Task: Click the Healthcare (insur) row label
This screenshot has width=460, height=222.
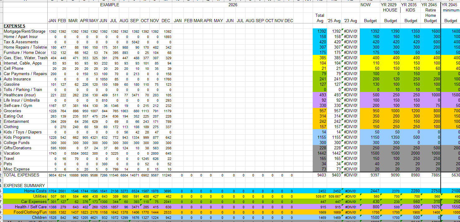Action: click(x=20, y=95)
